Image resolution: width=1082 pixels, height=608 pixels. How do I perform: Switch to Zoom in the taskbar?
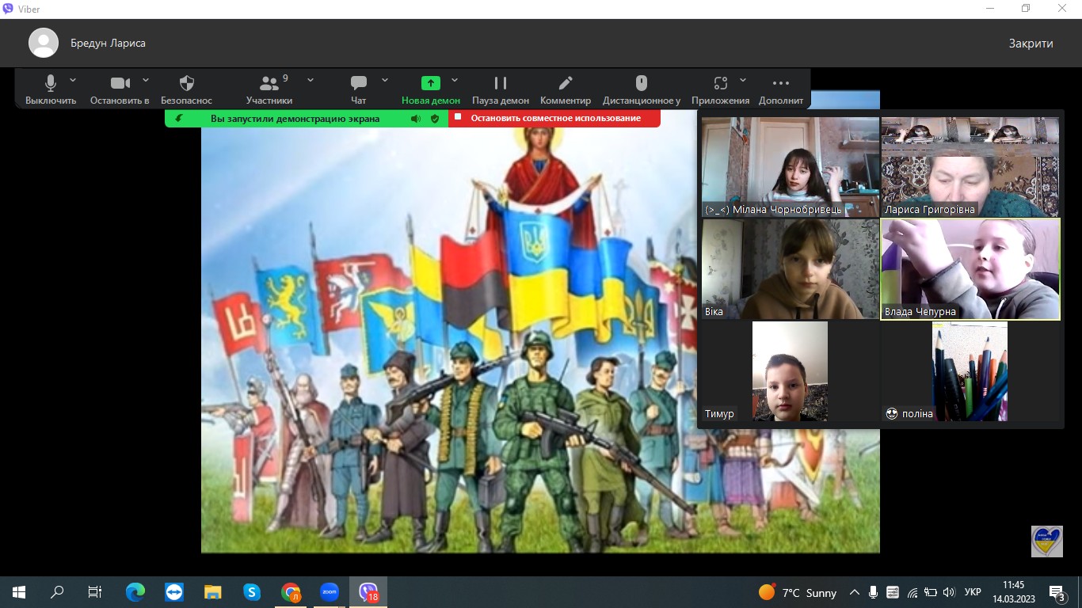(x=330, y=592)
